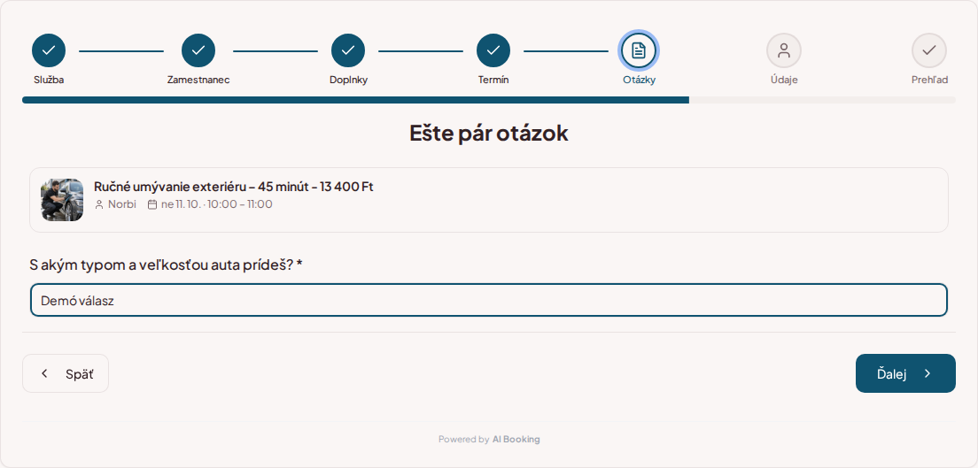Click the person icon next to Norbi

[x=98, y=204]
